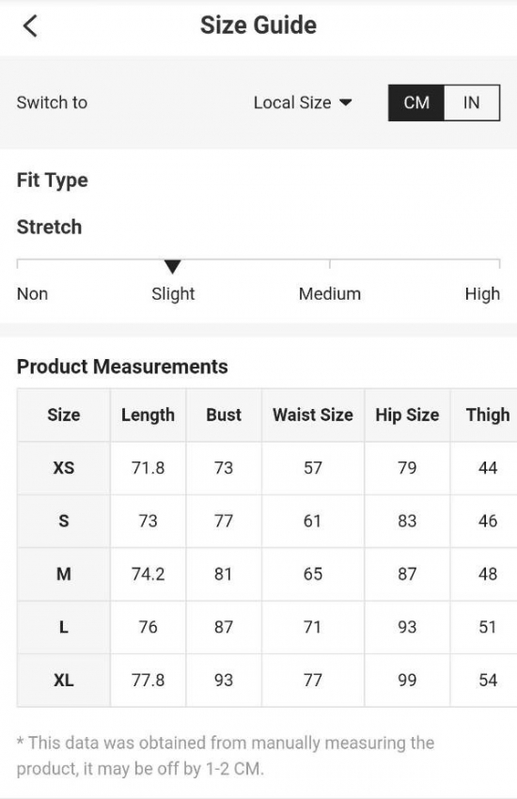Select the XS size row
The height and width of the screenshot is (799, 517).
point(267,468)
